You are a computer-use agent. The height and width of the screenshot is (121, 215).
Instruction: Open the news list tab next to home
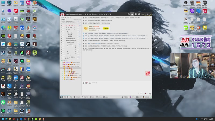(136, 14)
